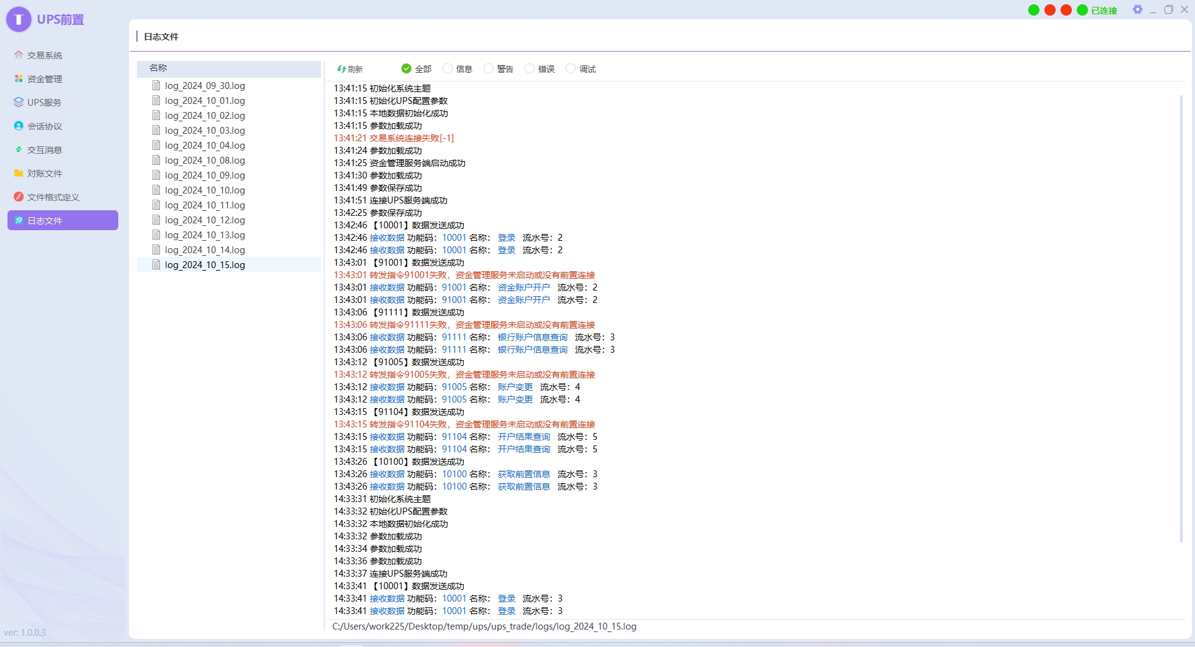The height and width of the screenshot is (647, 1195).
Task: Click 转发指令91001失败 error log line
Action: (x=464, y=275)
